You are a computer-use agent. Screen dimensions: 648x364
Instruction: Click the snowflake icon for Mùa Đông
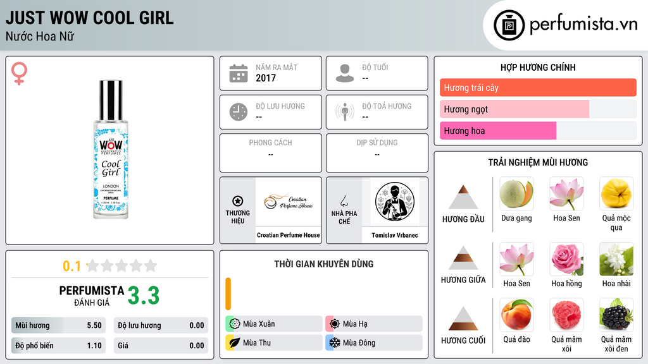(x=335, y=343)
